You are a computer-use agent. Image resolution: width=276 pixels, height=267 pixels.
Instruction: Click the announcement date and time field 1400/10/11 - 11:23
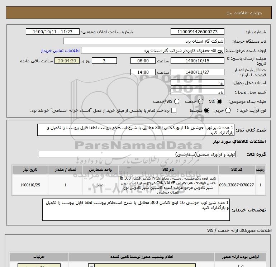pyautogui.click(x=53, y=32)
